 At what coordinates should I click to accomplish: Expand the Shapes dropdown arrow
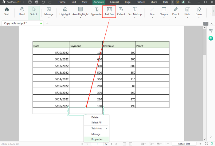pyautogui.click(x=164, y=18)
